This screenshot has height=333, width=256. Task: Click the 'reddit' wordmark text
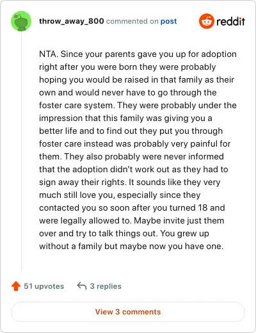pyautogui.click(x=230, y=21)
